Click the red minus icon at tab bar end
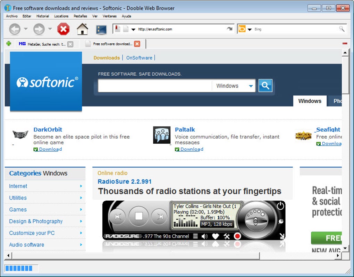354x277 pixels. (x=345, y=43)
